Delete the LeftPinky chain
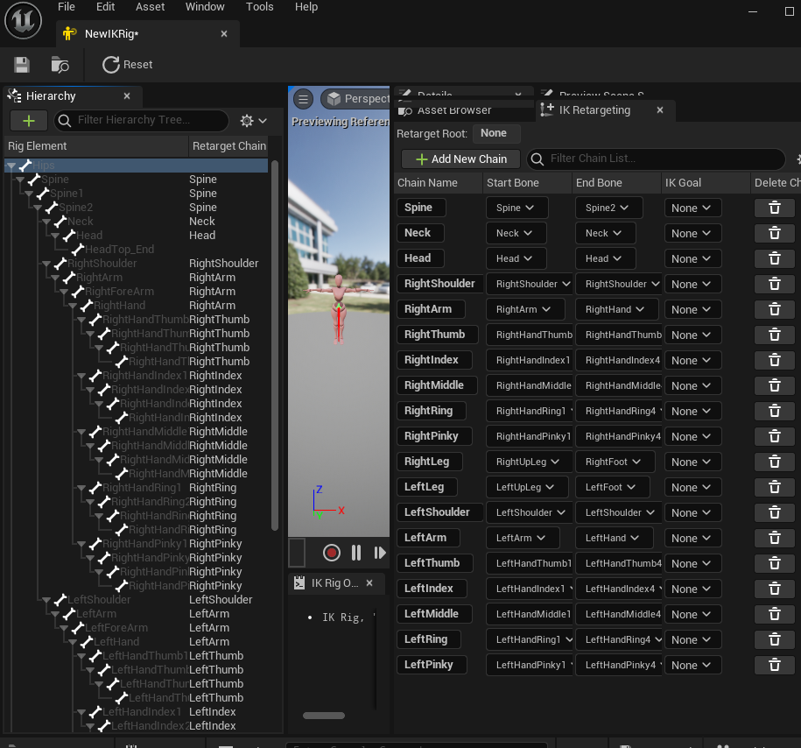Viewport: 801px width, 748px height. [x=775, y=665]
